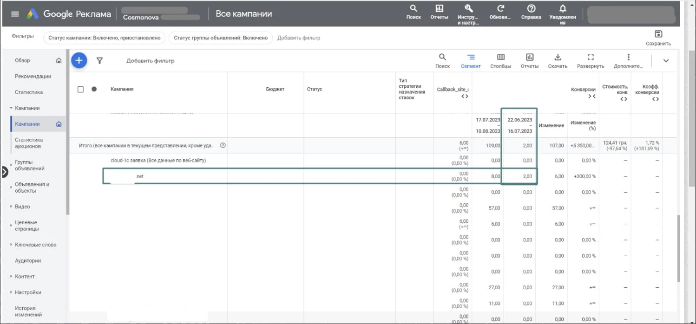
Task: Open the Столбцы column settings
Action: coord(501,61)
